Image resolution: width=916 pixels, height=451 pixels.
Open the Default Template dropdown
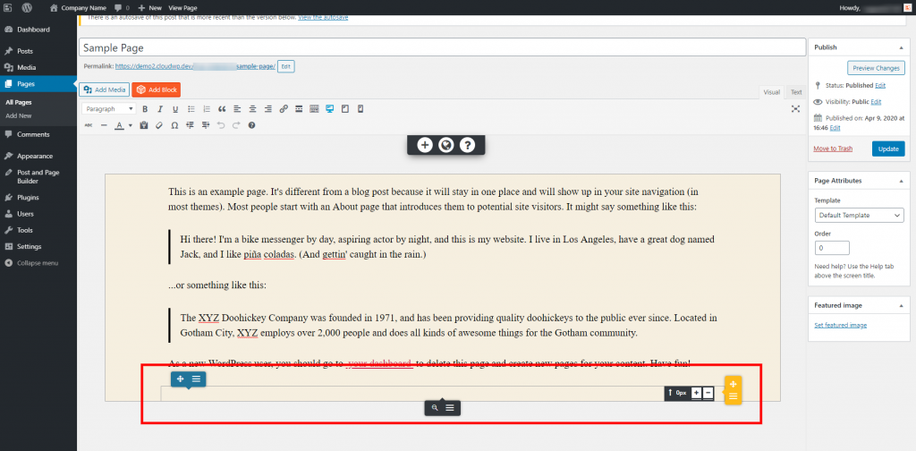859,216
